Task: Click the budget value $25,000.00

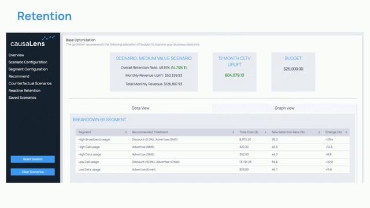Action: click(293, 69)
